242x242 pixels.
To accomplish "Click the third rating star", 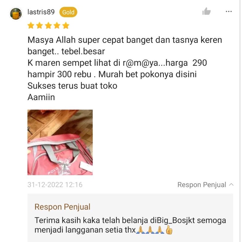I will (48, 25).
